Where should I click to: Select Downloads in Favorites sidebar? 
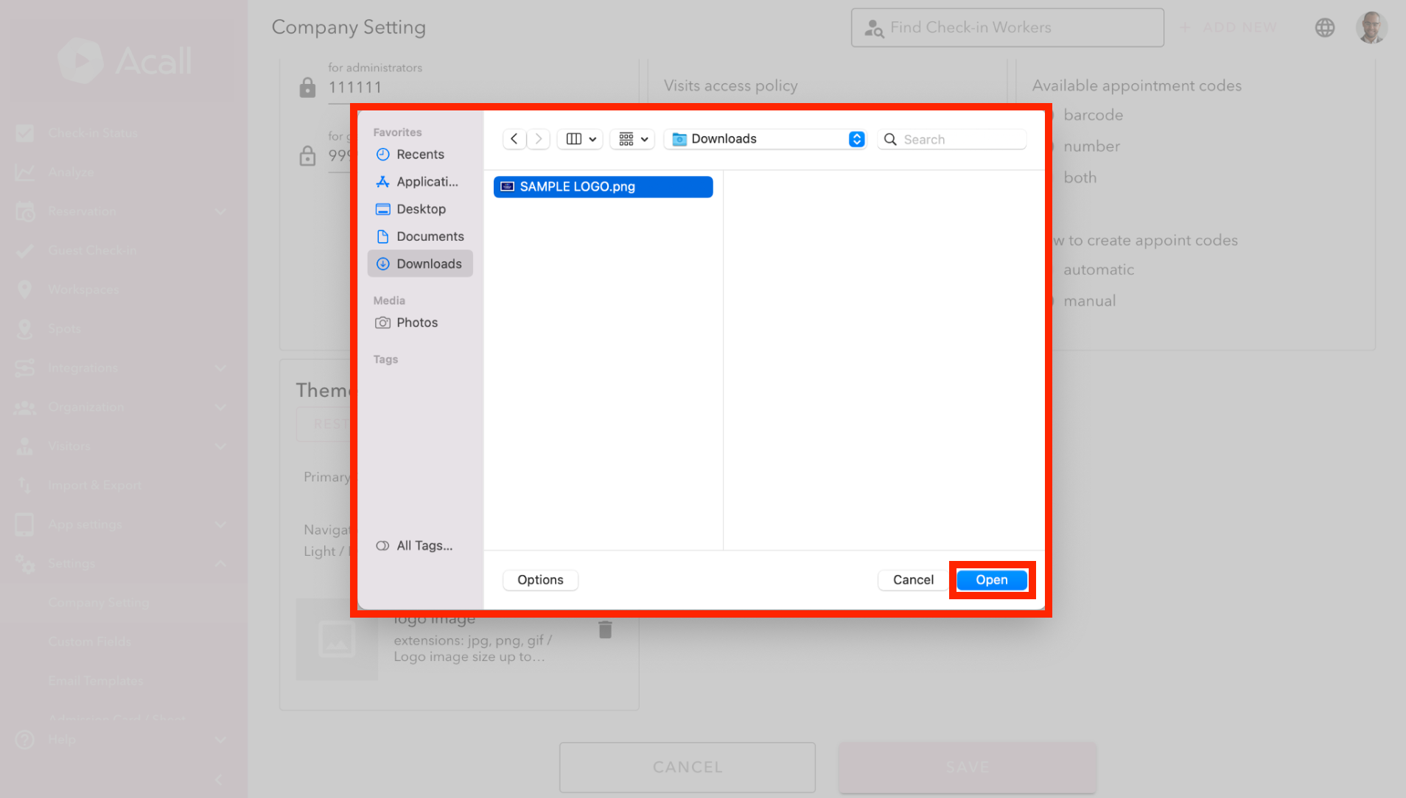(x=428, y=264)
